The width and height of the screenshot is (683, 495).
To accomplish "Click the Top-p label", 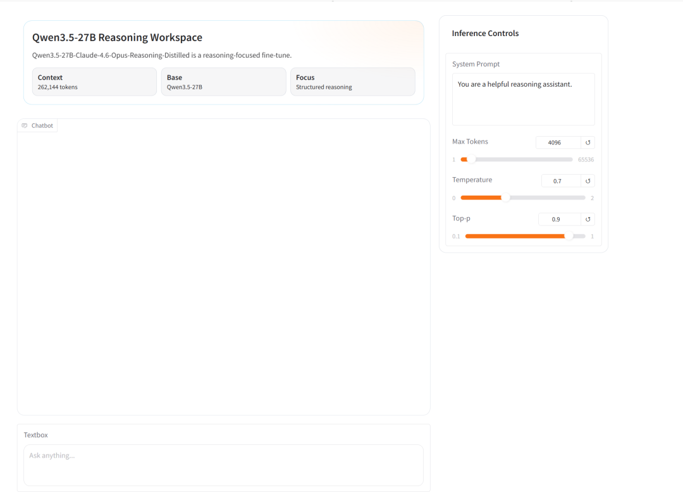I will click(461, 218).
